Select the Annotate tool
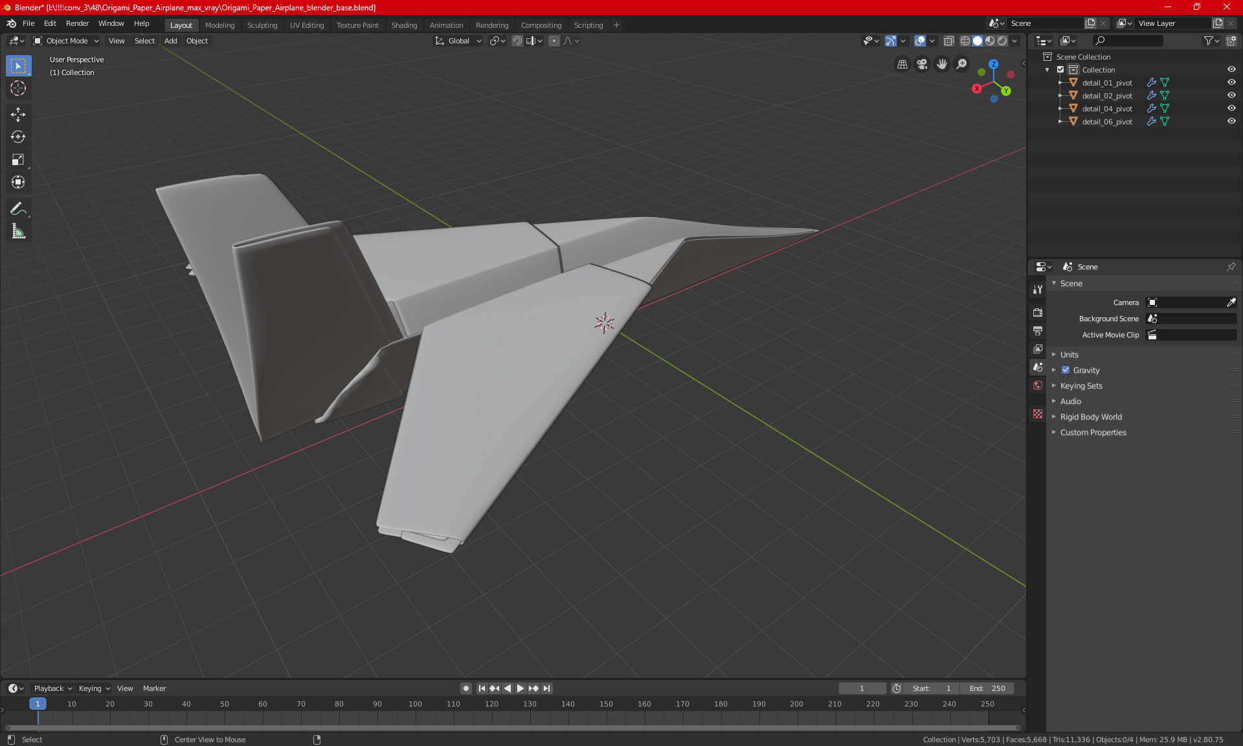Screen dimensions: 1243x746 click(x=18, y=209)
